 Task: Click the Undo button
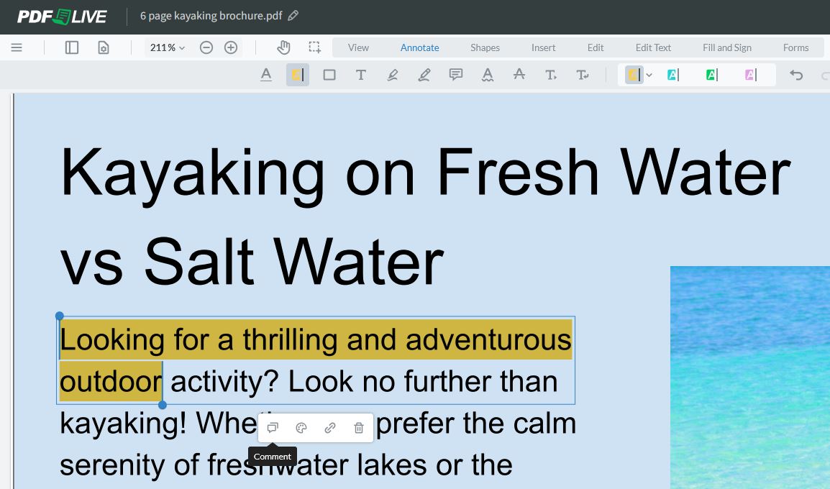pos(798,74)
